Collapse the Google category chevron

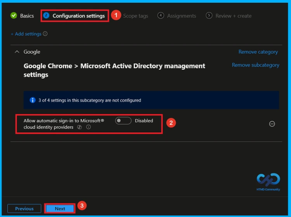(17, 52)
